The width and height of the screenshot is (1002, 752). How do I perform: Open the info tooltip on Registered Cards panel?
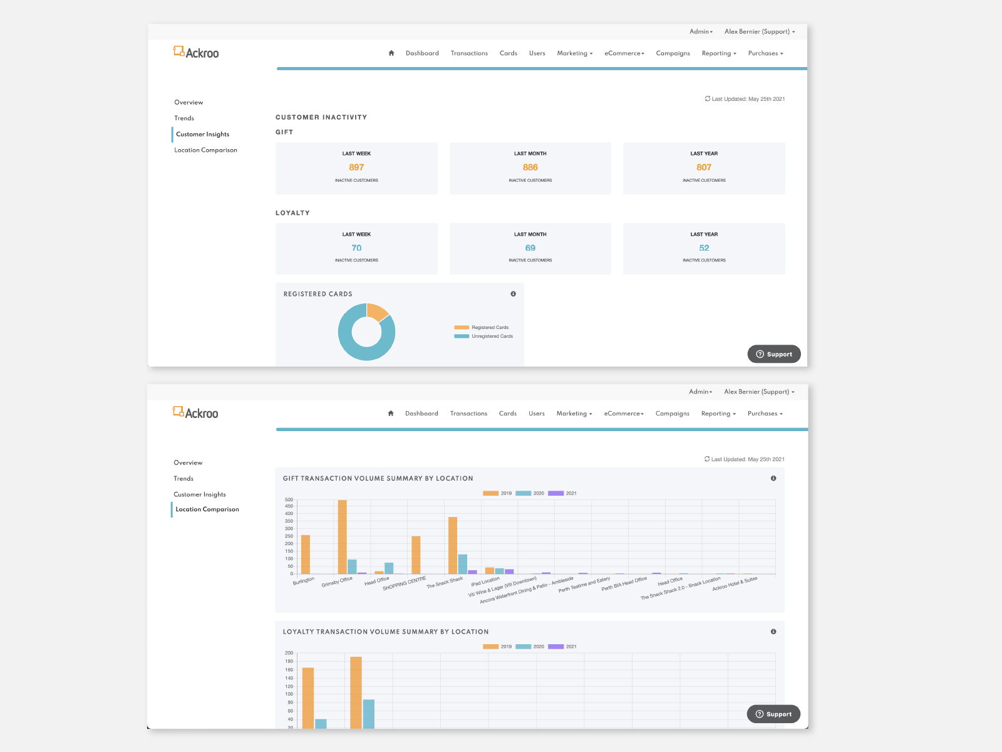(514, 294)
